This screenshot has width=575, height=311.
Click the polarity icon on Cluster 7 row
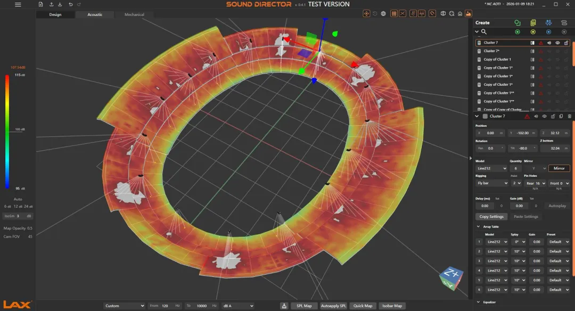(532, 43)
